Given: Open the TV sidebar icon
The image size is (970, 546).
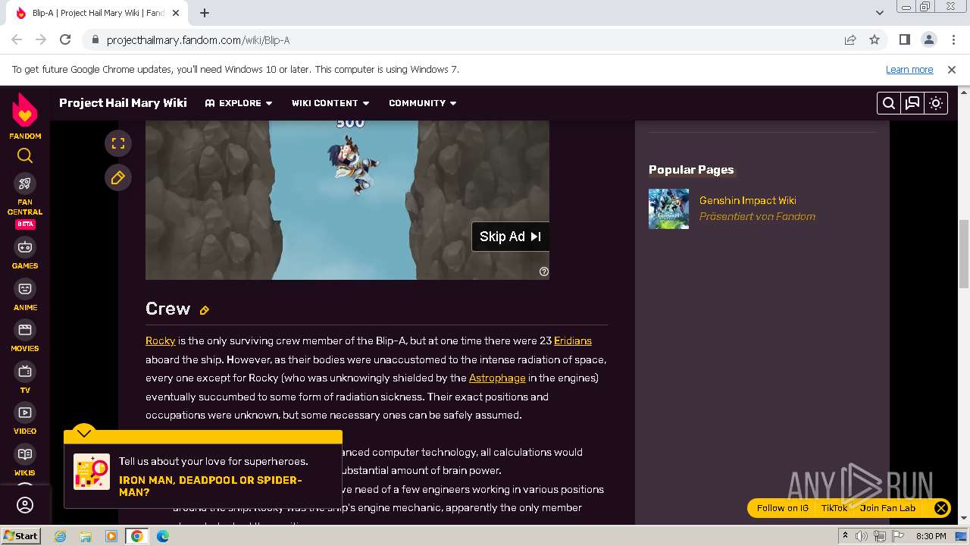Looking at the screenshot, I should (x=25, y=372).
